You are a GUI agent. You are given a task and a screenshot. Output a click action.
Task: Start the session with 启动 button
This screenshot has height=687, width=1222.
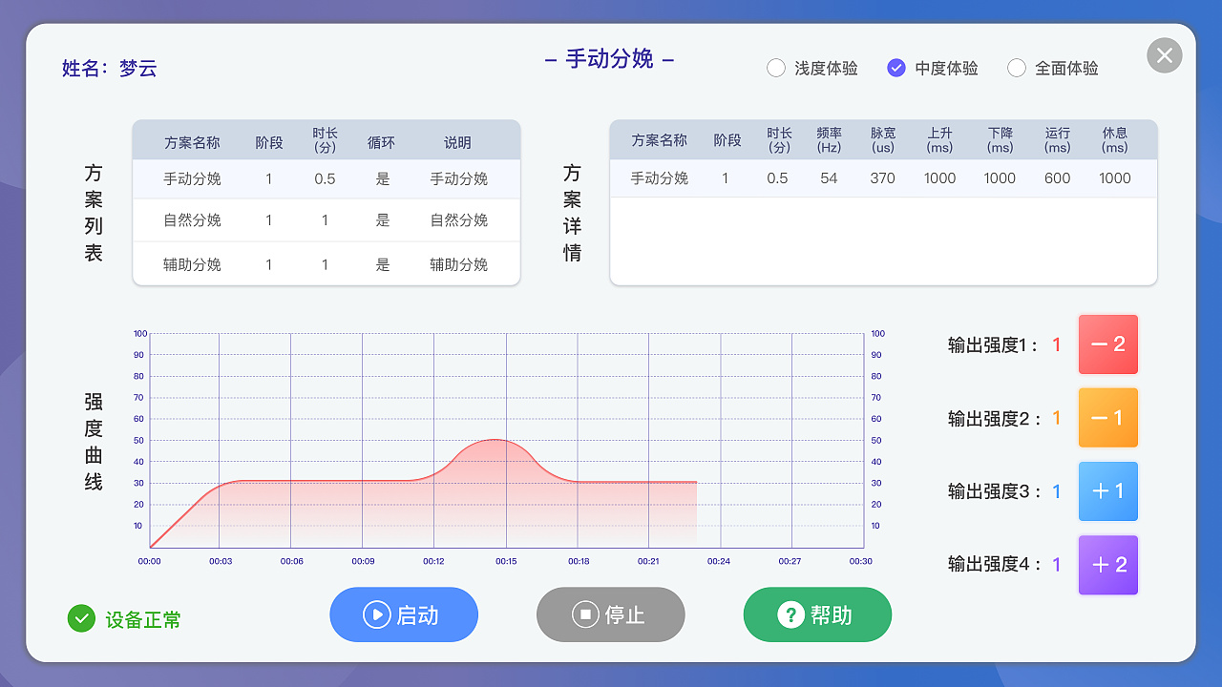(404, 614)
